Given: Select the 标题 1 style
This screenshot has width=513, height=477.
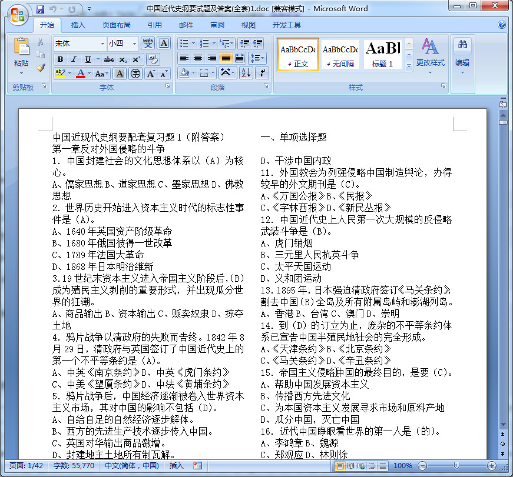Looking at the screenshot, I should coord(382,54).
